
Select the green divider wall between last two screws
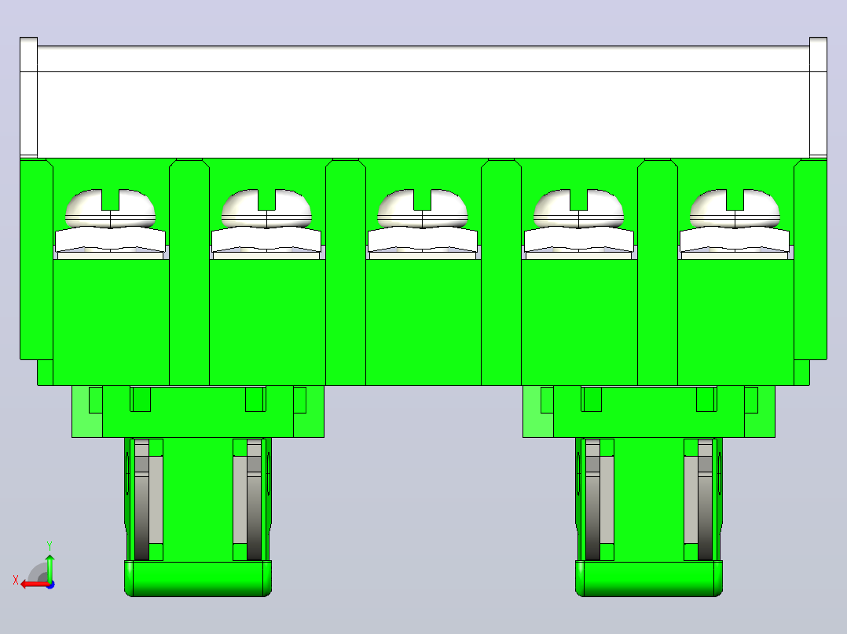click(x=658, y=272)
